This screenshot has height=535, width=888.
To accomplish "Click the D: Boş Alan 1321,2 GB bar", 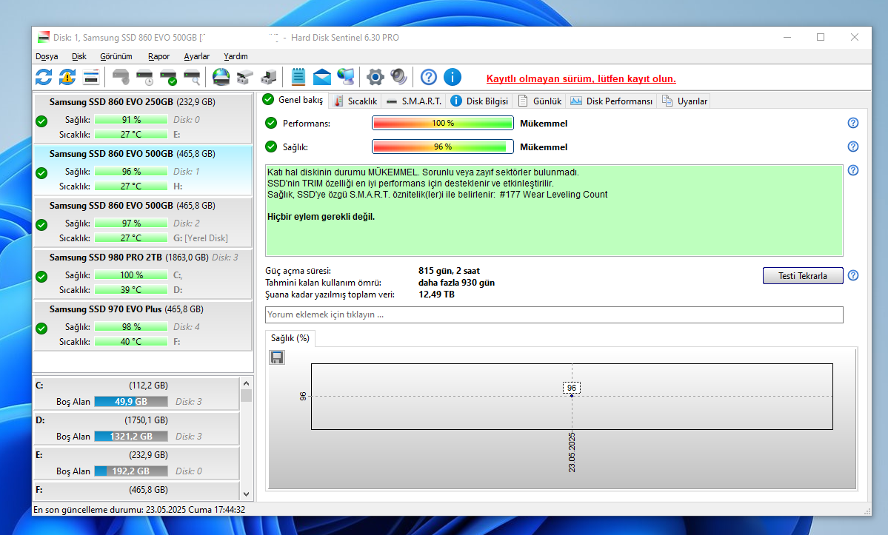I will [131, 436].
